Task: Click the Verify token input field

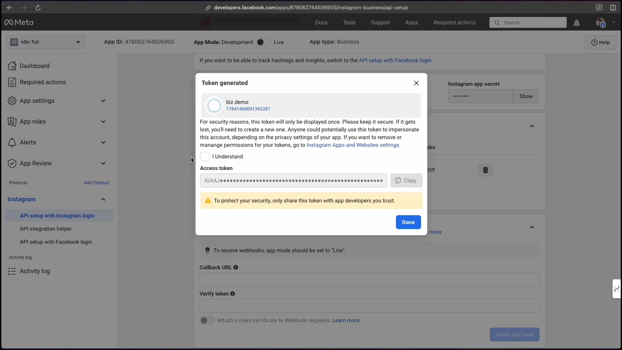Action: click(x=369, y=306)
